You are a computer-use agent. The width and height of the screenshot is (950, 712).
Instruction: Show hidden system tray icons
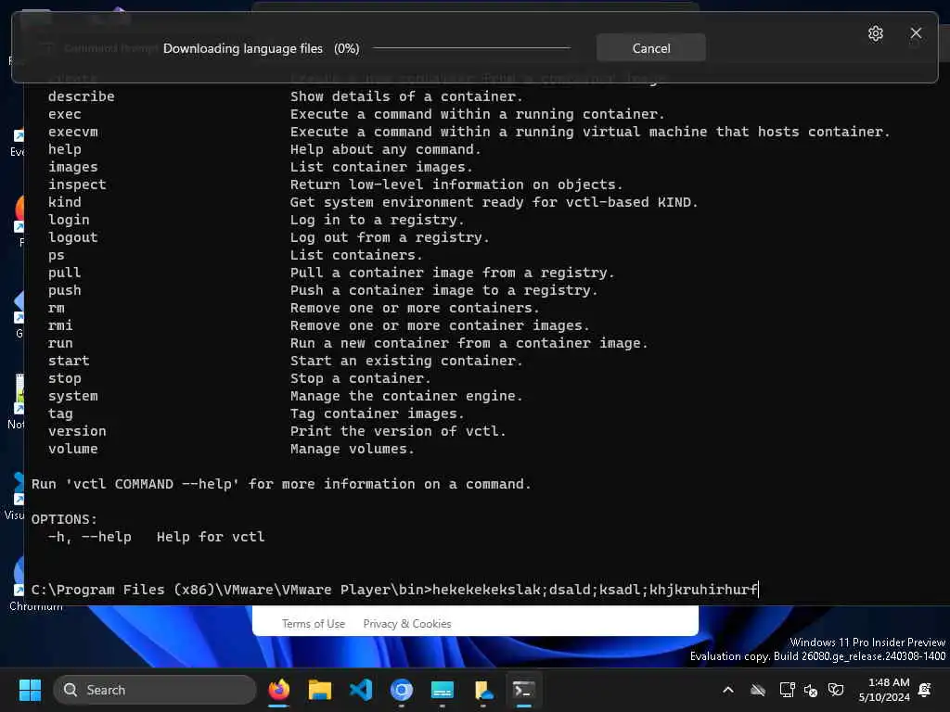click(x=728, y=690)
